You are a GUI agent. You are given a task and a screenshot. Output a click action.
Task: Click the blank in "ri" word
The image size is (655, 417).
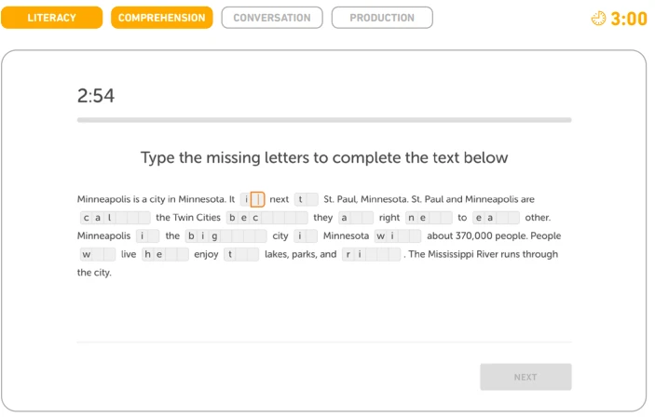pyautogui.click(x=371, y=254)
